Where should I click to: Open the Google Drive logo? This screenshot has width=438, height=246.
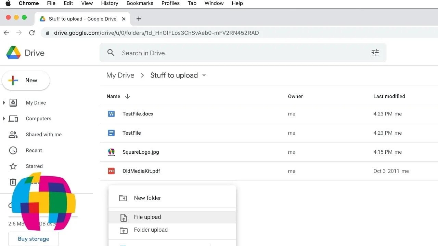pos(13,53)
